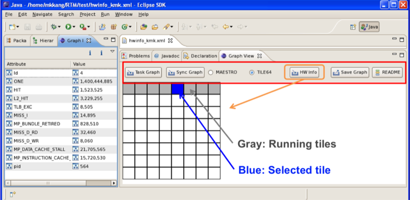Image resolution: width=410 pixels, height=200 pixels.
Task: Click the Print toolbar icon
Action: pyautogui.click(x=39, y=27)
